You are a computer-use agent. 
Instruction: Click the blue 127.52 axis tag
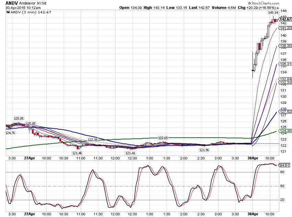tap(285, 112)
